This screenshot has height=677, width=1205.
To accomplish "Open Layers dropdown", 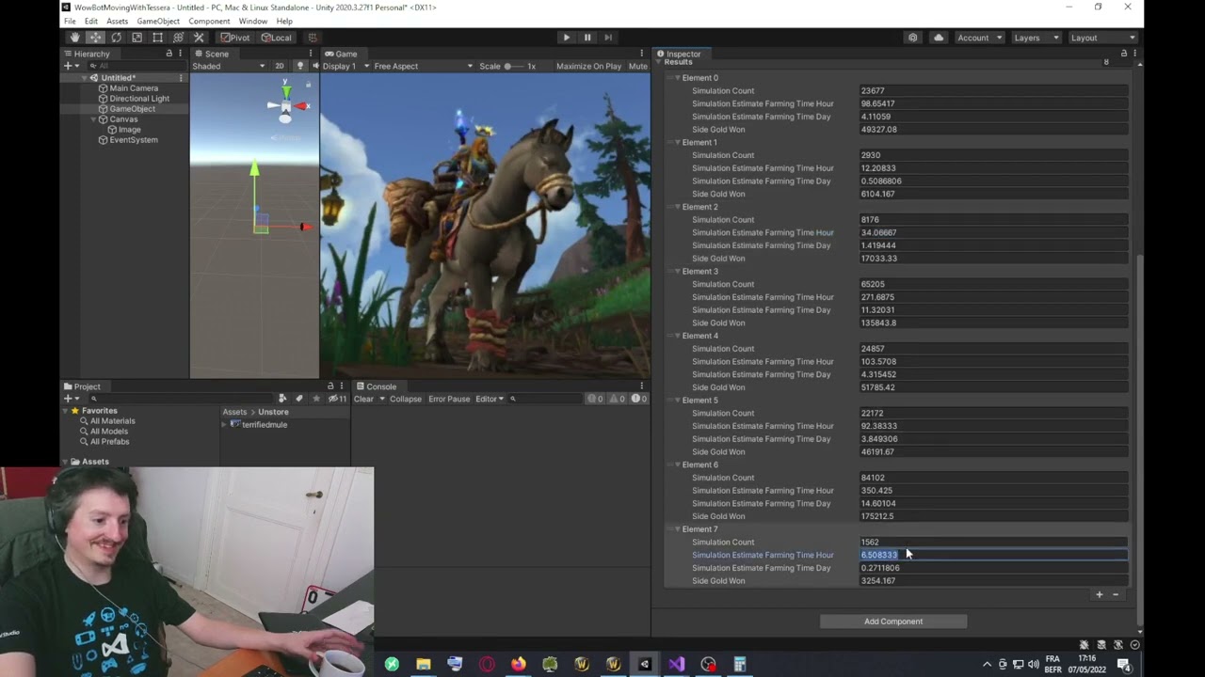I will point(1036,38).
